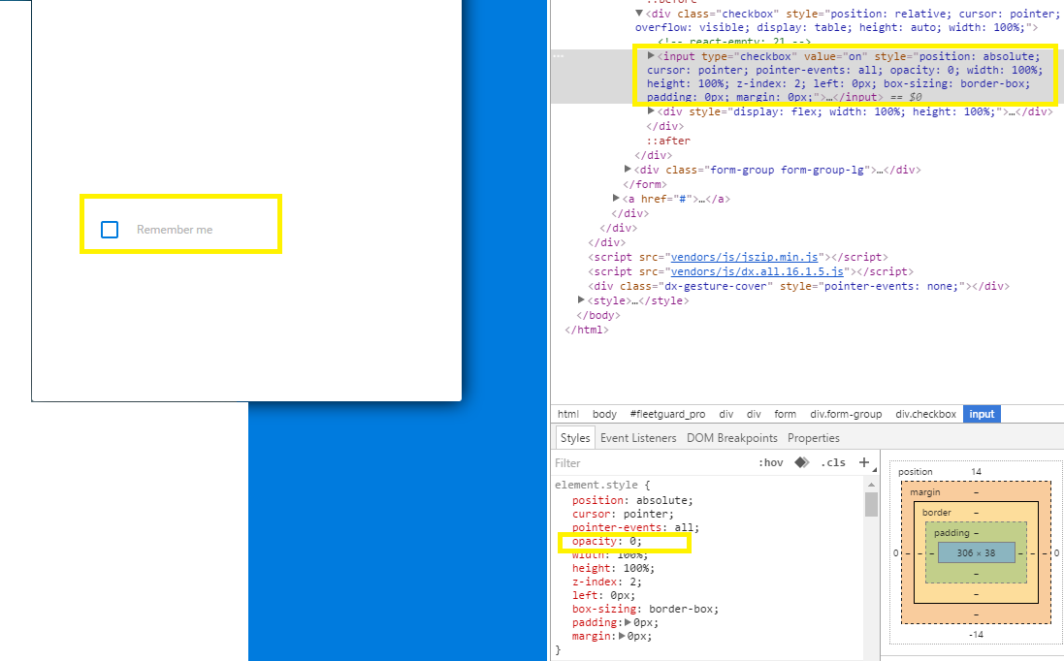Select the div.form-group breadcrumb

(x=846, y=414)
